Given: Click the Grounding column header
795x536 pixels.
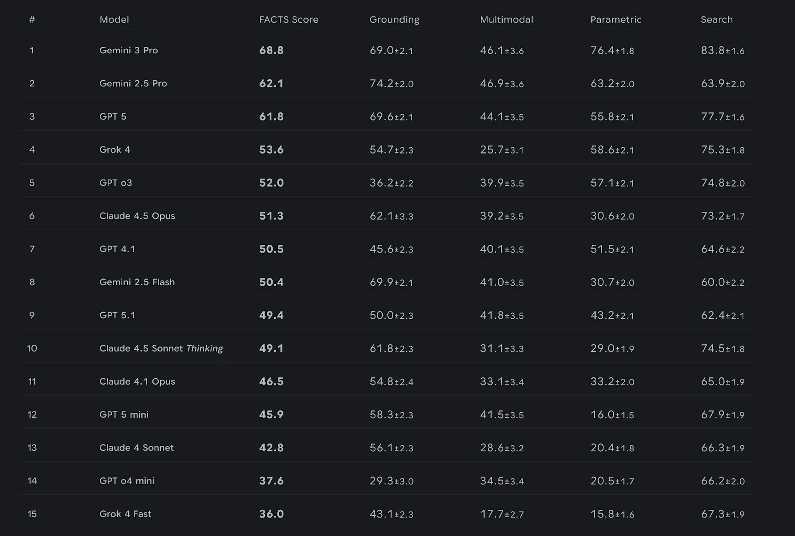Looking at the screenshot, I should (x=394, y=19).
